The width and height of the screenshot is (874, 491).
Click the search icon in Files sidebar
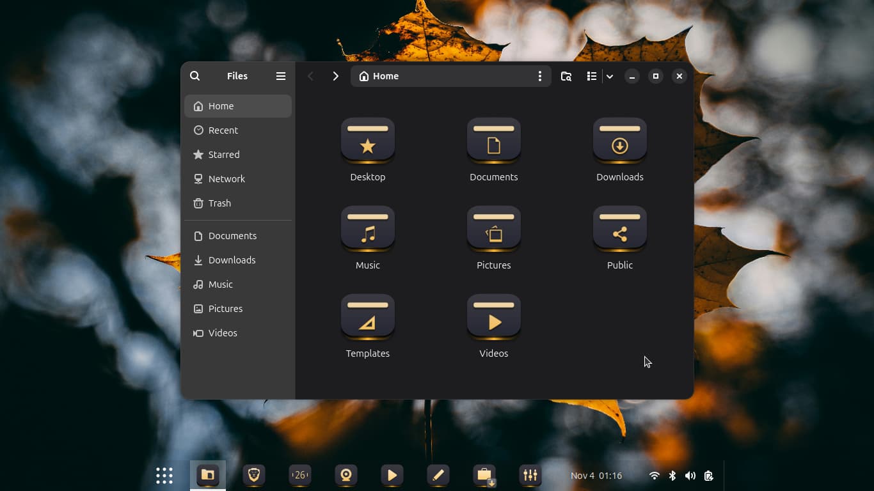tap(195, 76)
